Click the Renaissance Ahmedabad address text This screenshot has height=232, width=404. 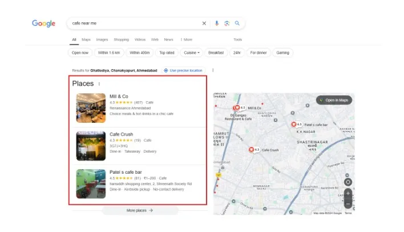pyautogui.click(x=130, y=108)
